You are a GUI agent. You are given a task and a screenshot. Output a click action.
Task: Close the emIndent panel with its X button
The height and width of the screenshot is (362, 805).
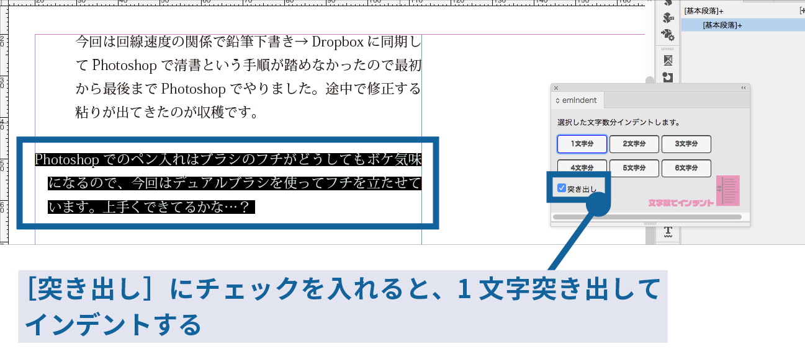556,88
